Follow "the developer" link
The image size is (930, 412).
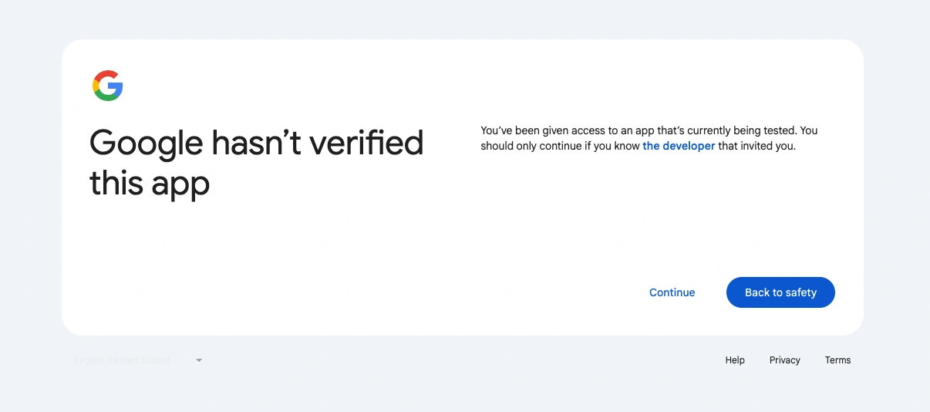(679, 146)
